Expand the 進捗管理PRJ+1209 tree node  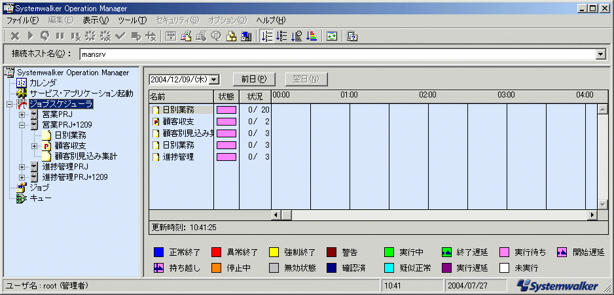click(x=22, y=177)
